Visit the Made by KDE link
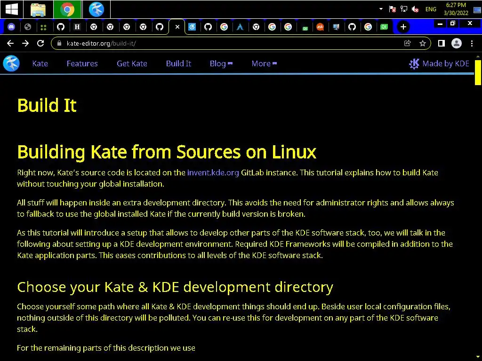Viewport: 482px width, 361px height. (x=439, y=63)
